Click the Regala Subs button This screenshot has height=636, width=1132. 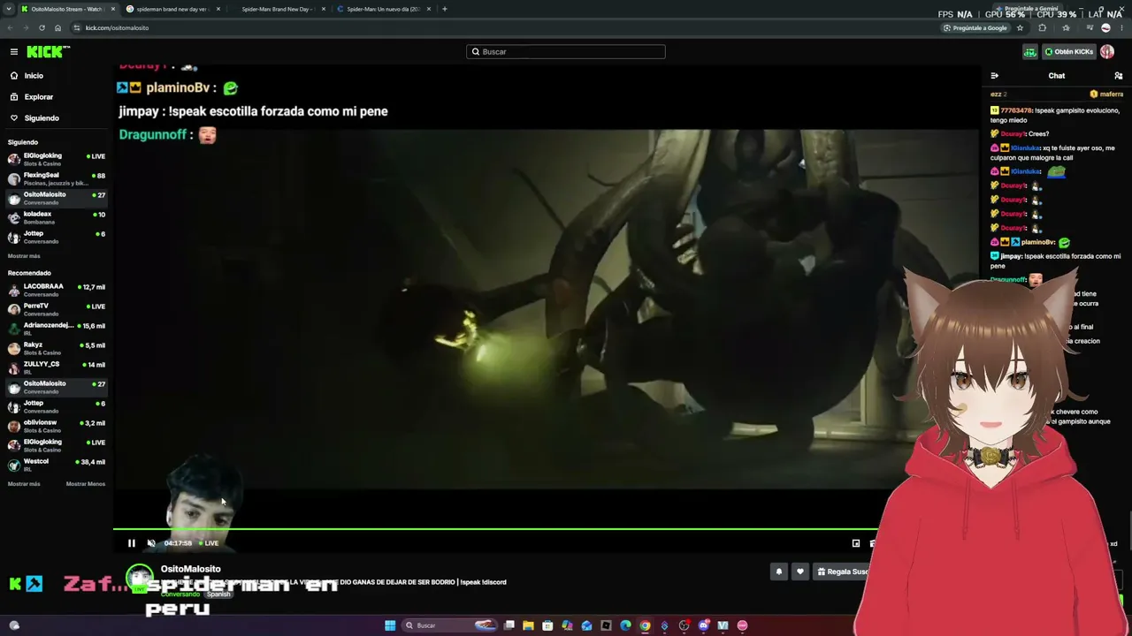pyautogui.click(x=842, y=572)
